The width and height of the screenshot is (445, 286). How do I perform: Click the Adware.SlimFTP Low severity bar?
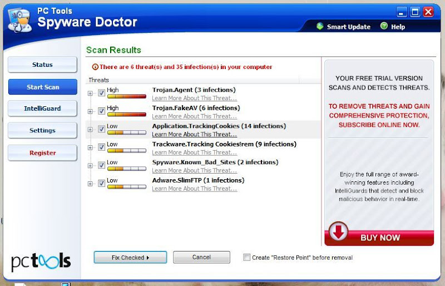point(127,187)
